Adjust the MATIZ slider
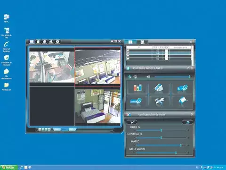Image resolution: width=226 pixels, height=170 pixels. click(x=161, y=145)
